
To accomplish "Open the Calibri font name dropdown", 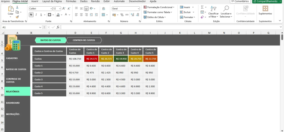I will tap(40, 9).
